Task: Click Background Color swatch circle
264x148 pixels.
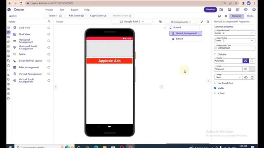Action: [x=216, y=48]
